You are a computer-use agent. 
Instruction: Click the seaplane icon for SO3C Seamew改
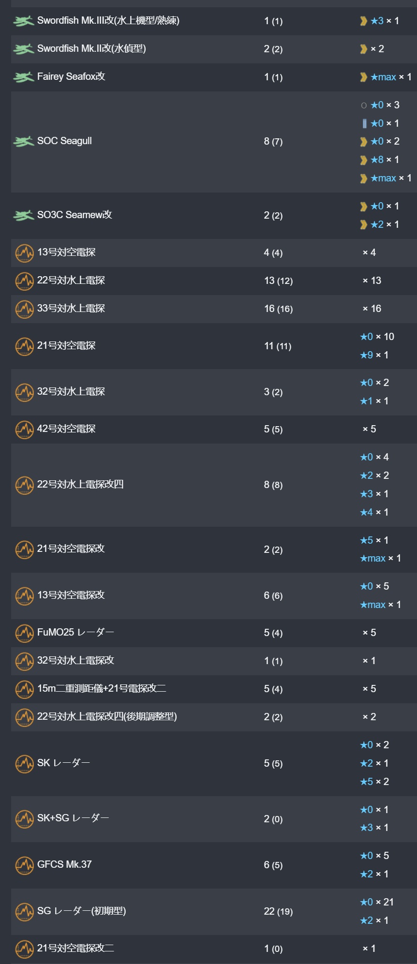(x=23, y=215)
